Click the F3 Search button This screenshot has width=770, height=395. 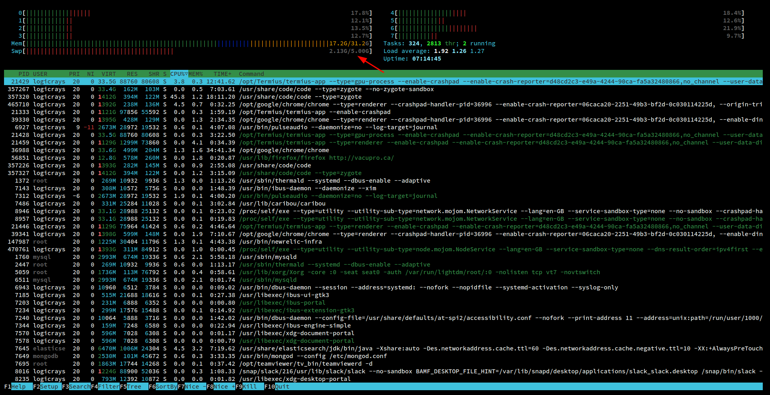coord(76,387)
